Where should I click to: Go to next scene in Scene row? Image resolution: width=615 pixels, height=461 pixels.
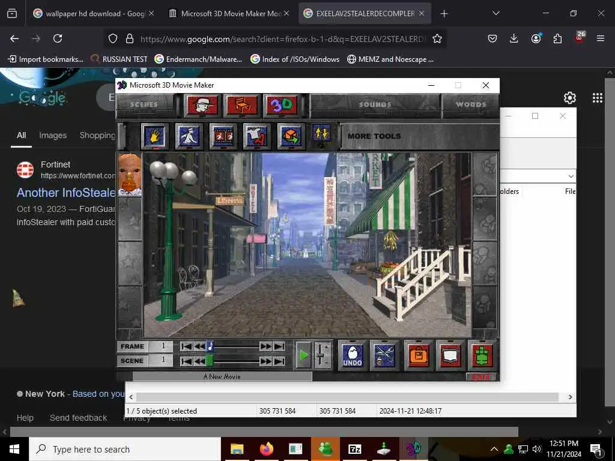265,361
